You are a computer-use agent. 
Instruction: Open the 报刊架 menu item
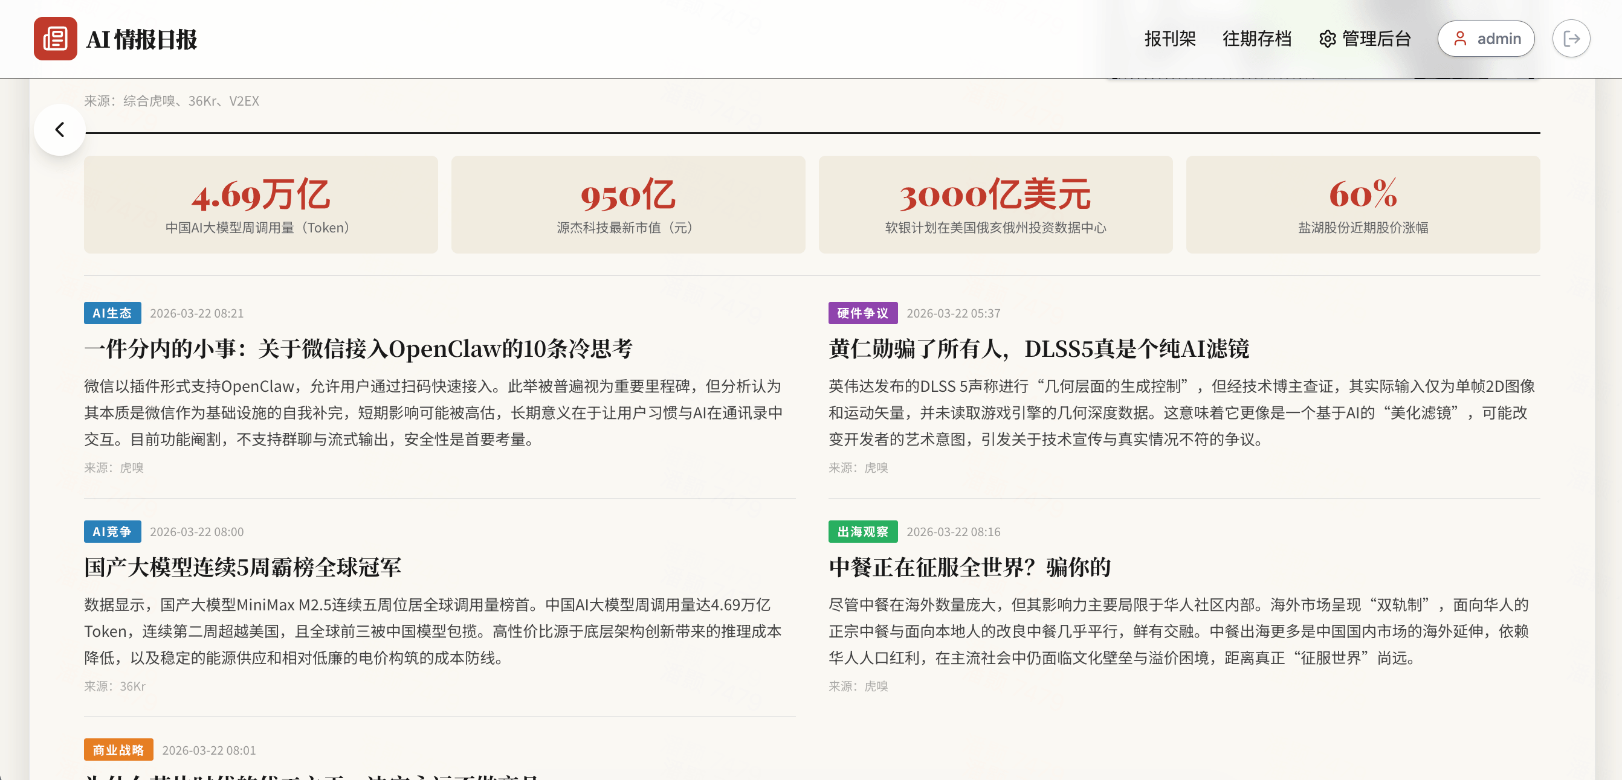tap(1169, 39)
